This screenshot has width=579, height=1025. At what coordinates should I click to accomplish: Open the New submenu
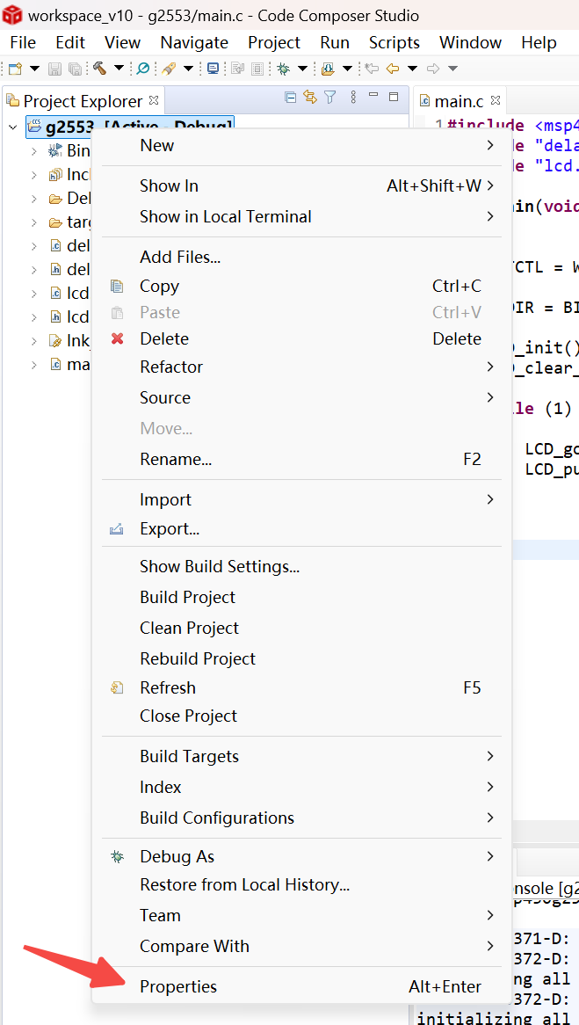click(301, 145)
